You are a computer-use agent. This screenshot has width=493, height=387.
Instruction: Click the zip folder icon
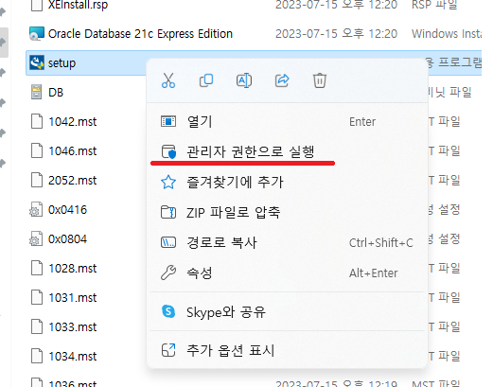point(168,212)
